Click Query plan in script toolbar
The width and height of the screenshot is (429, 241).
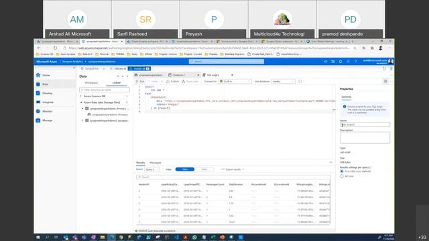[190, 82]
